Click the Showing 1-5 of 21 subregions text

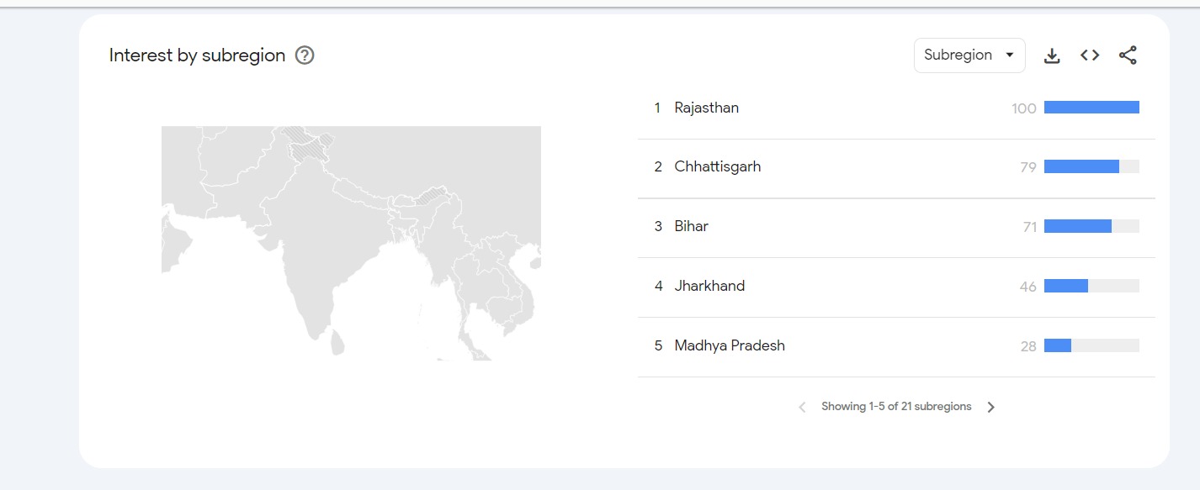tap(896, 407)
